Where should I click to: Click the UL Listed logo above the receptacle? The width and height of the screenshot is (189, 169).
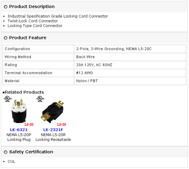(40, 98)
